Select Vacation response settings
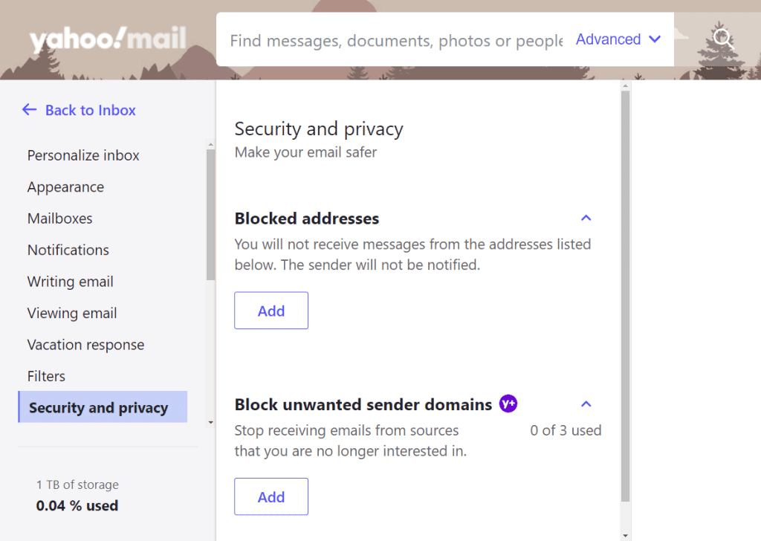 pyautogui.click(x=85, y=345)
